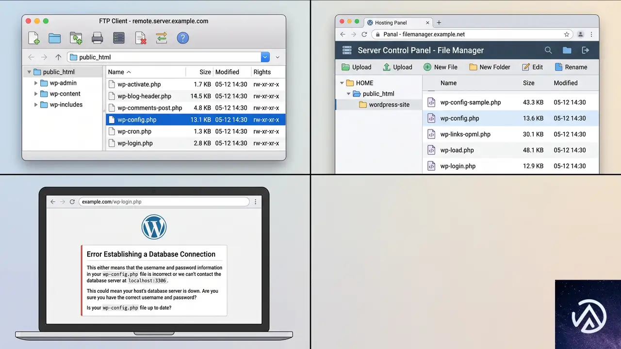Collapse the HOME folder in File Manager
This screenshot has height=349, width=621.
[x=342, y=83]
